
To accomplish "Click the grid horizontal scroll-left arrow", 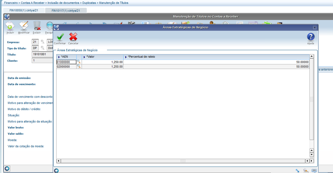I will click(x=59, y=161).
